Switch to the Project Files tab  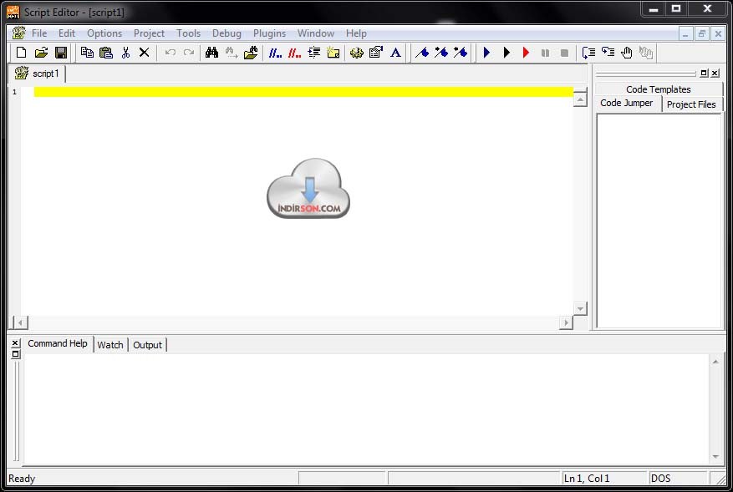pos(691,104)
